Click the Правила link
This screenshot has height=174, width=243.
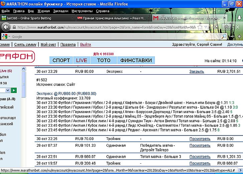[68, 44]
